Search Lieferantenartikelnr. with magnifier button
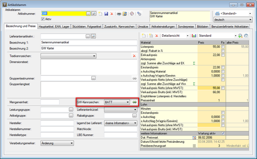The width and height of the screenshot is (257, 159). [x=94, y=36]
